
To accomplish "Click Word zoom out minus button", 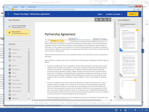I will [x=128, y=110].
